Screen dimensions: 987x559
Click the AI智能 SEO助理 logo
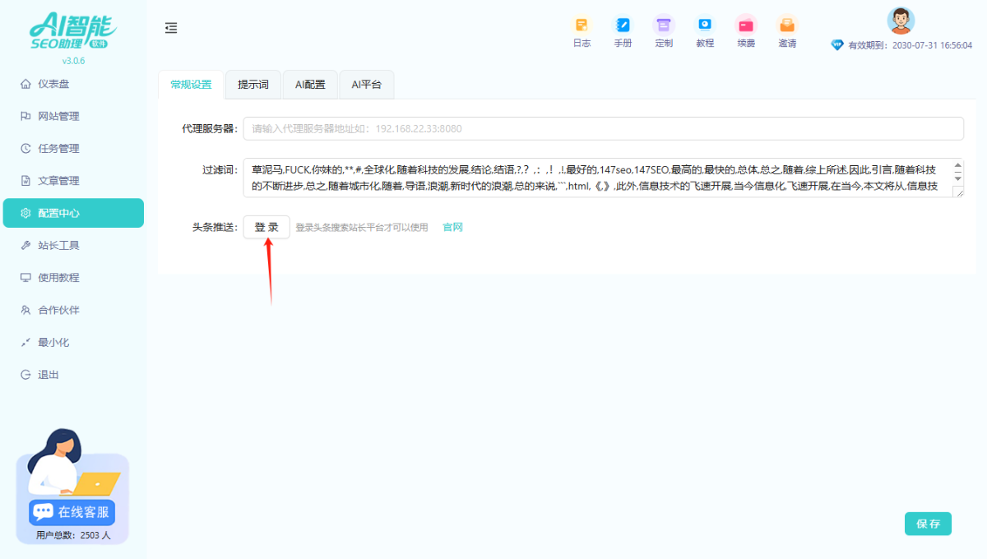tap(74, 30)
